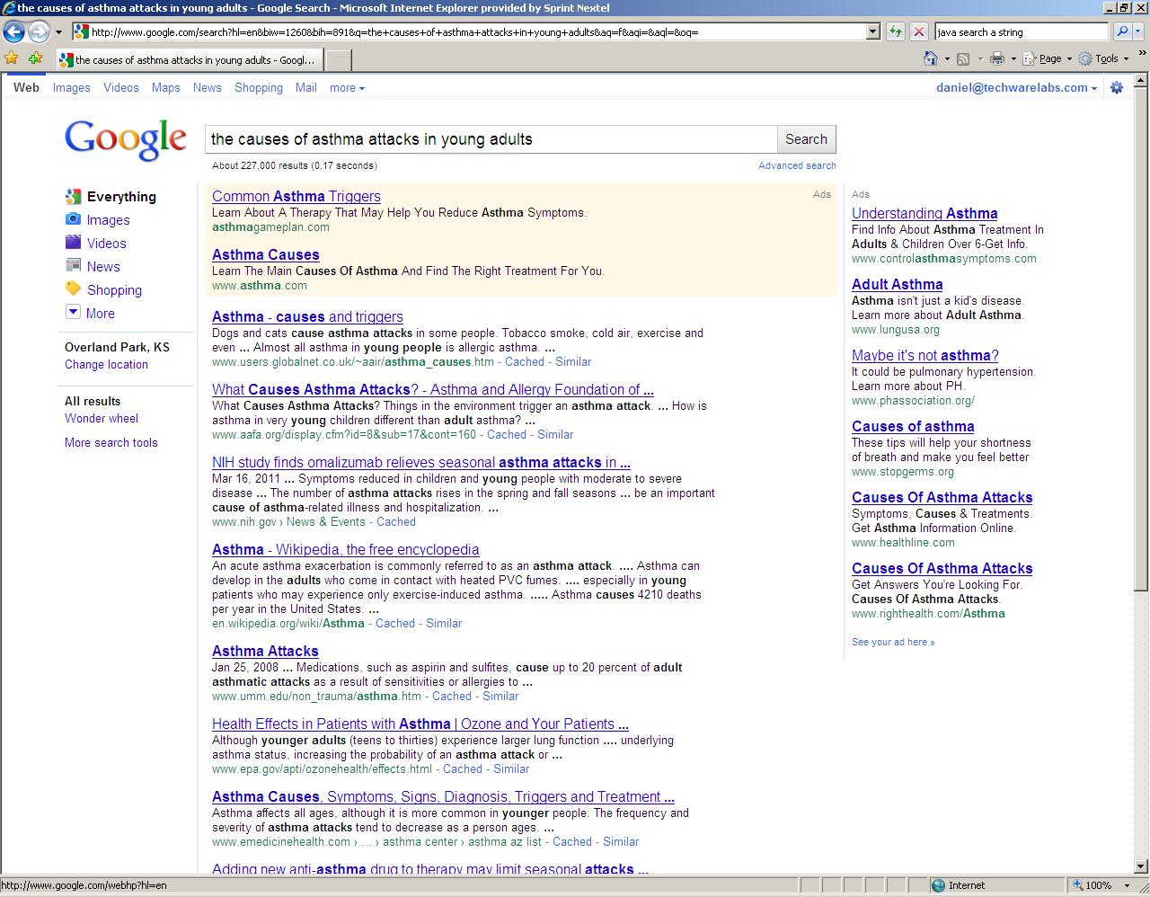Click the Search button

pos(806,139)
